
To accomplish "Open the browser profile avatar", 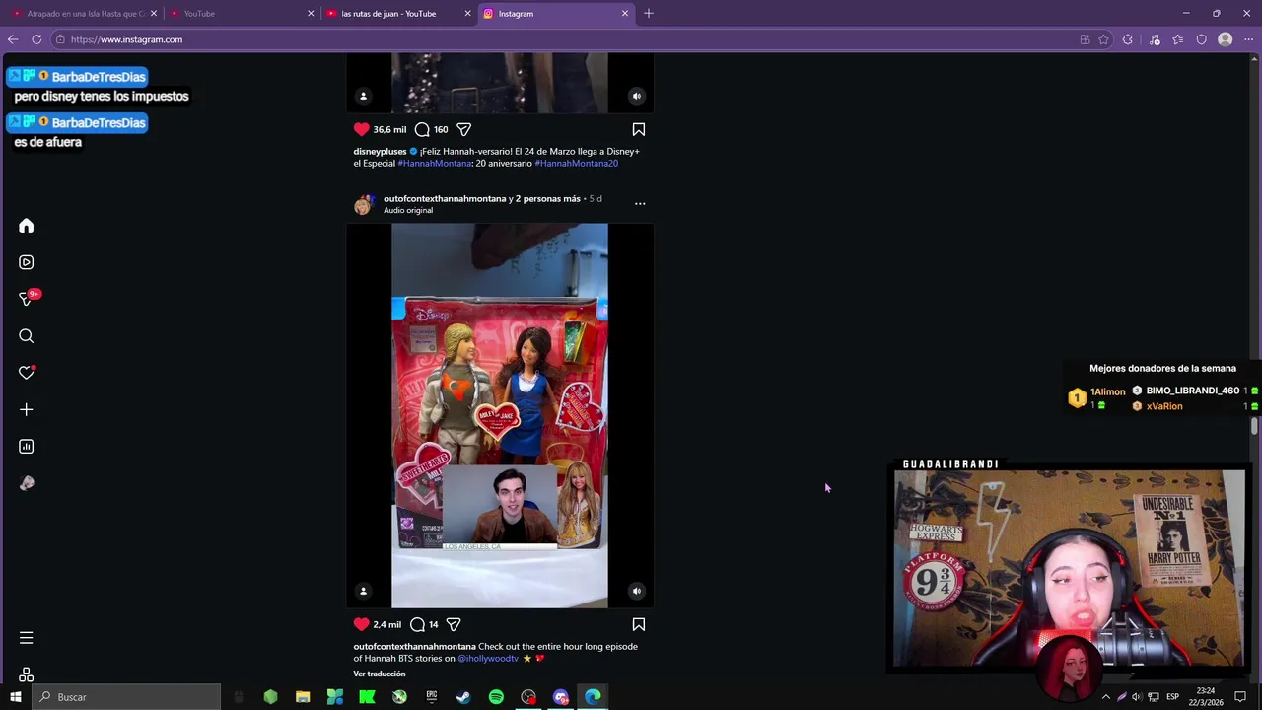I will tap(1225, 39).
